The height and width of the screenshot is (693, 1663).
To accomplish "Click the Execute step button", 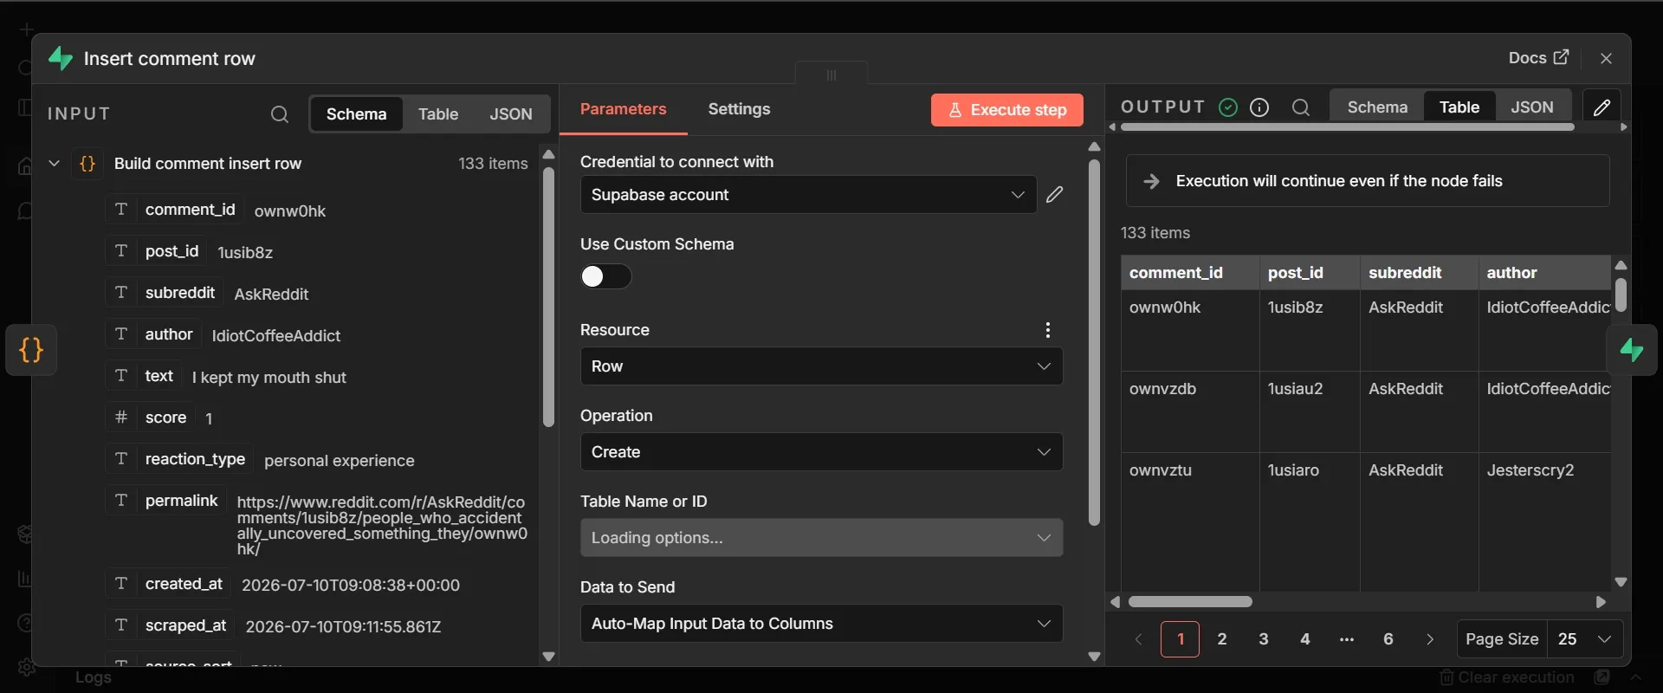I will tap(1007, 110).
